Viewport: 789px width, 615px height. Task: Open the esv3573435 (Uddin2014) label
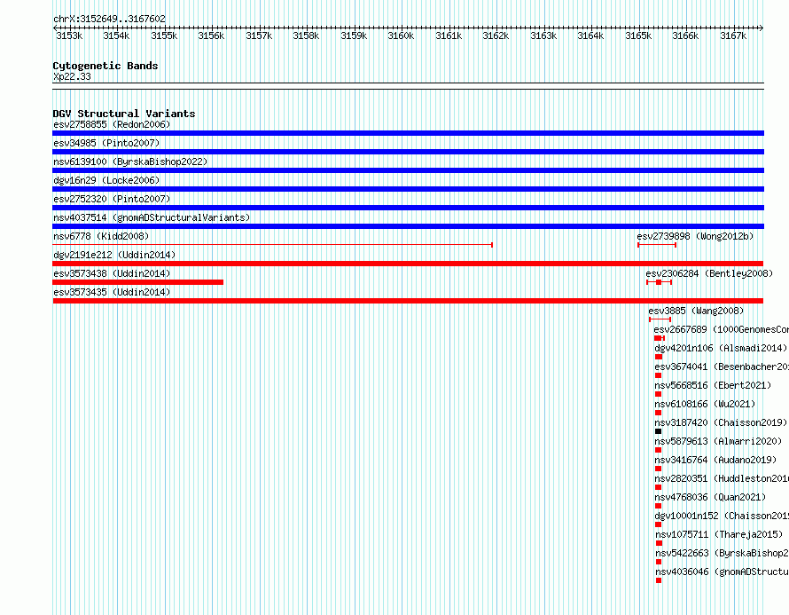(112, 292)
